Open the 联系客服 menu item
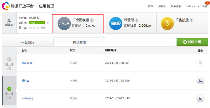 176,6
